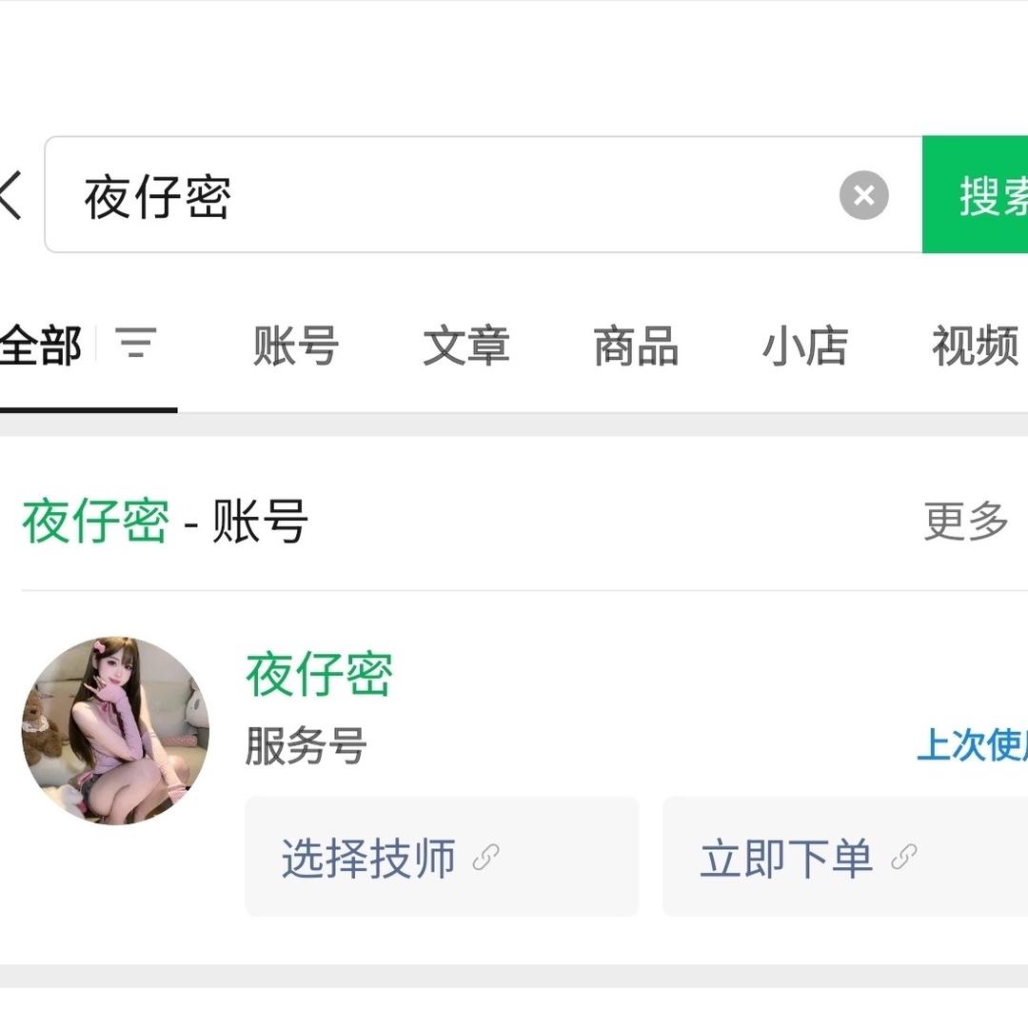Switch to the 小店 tab
The width and height of the screenshot is (1028, 1028).
click(804, 346)
